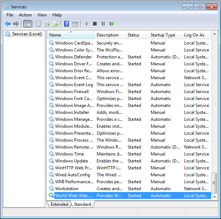Select the Windows Manage... service

tap(129, 119)
